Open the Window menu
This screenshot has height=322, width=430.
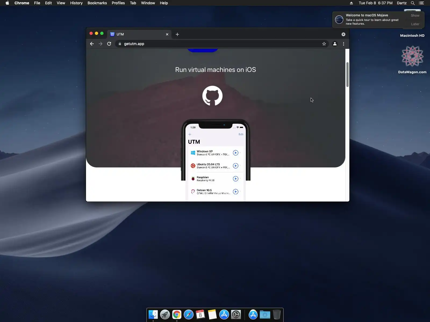(148, 3)
